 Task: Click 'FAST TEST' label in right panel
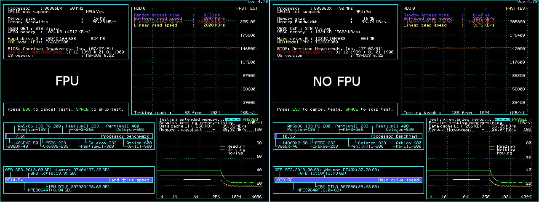pos(516,8)
